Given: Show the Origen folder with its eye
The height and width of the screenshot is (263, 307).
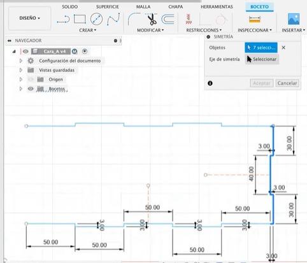Looking at the screenshot, I should 31,80.
